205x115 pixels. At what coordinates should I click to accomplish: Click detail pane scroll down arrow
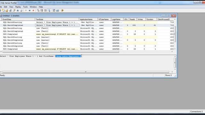point(175,69)
